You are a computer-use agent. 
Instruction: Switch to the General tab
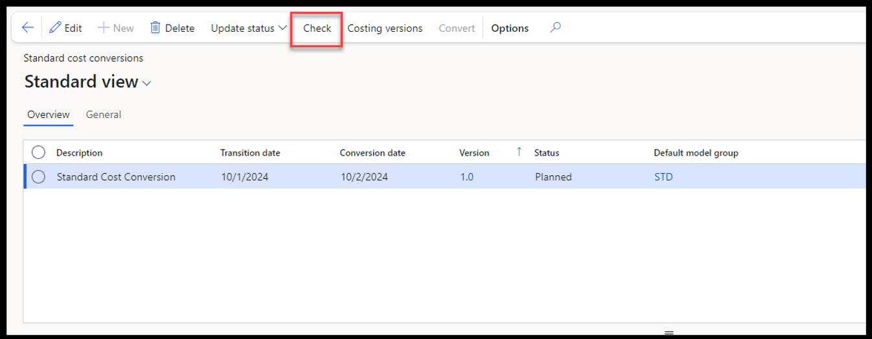[104, 115]
